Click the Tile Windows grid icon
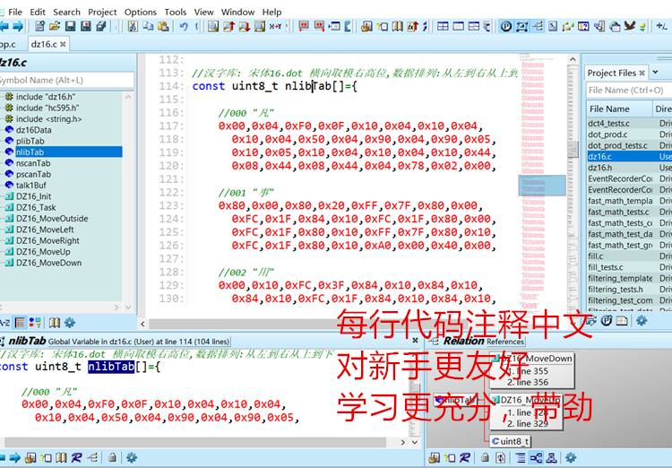The image size is (672, 468). pyautogui.click(x=443, y=27)
